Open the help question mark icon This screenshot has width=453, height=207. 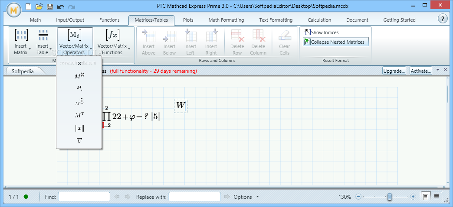[442, 19]
